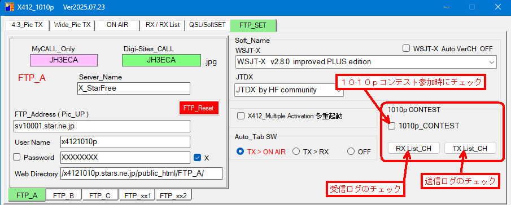Switch to the 4:3_Pic TX tab
Viewport: 511px width, 205px height.
(27, 25)
